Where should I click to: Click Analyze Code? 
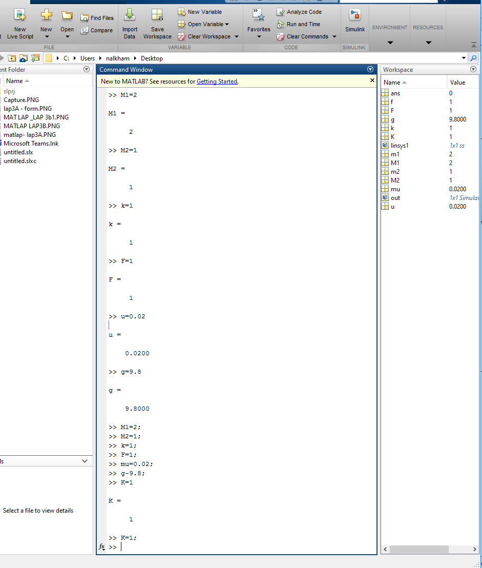[299, 12]
